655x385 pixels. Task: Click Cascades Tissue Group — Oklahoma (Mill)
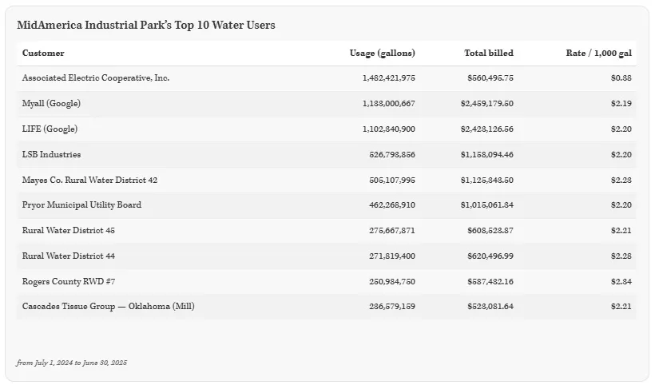click(x=108, y=307)
